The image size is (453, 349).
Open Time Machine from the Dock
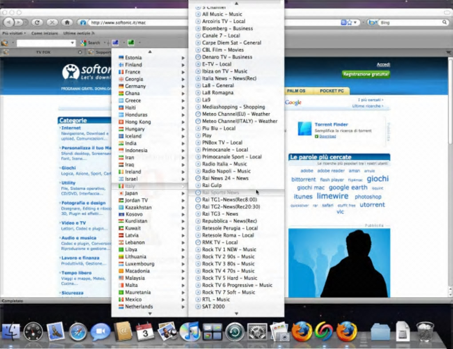point(234,332)
